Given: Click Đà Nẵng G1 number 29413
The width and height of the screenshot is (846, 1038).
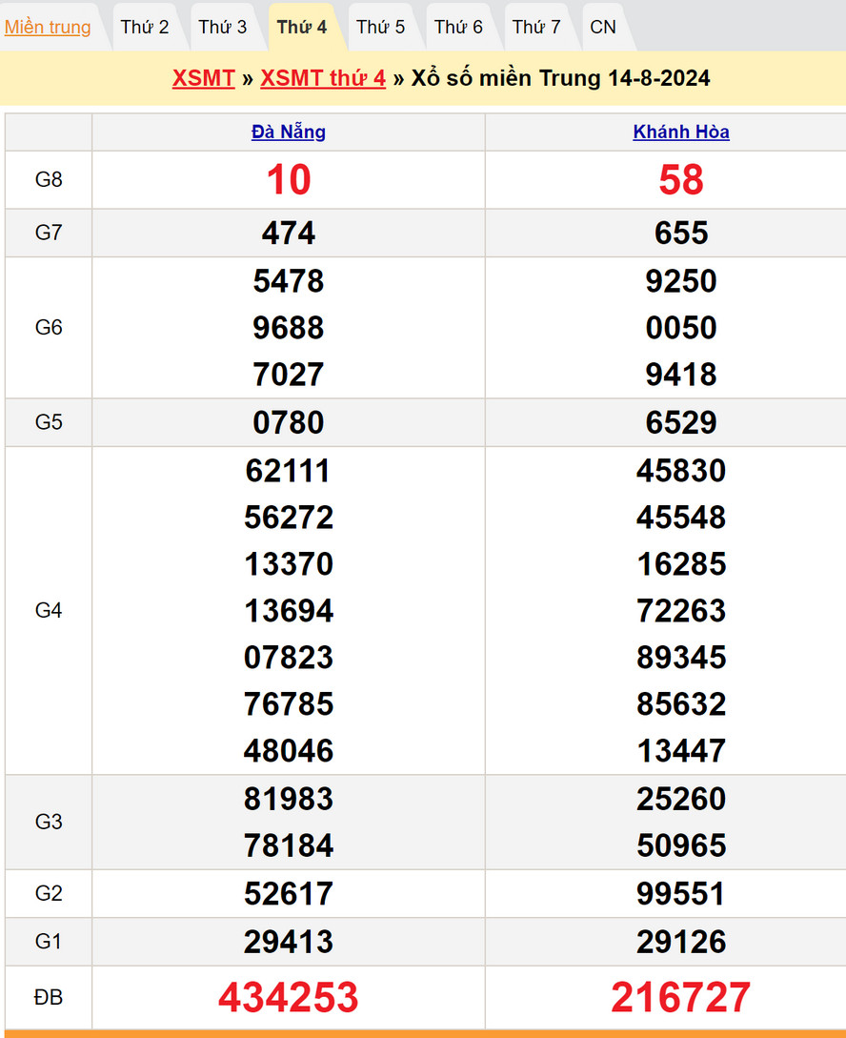Looking at the screenshot, I should [x=289, y=942].
